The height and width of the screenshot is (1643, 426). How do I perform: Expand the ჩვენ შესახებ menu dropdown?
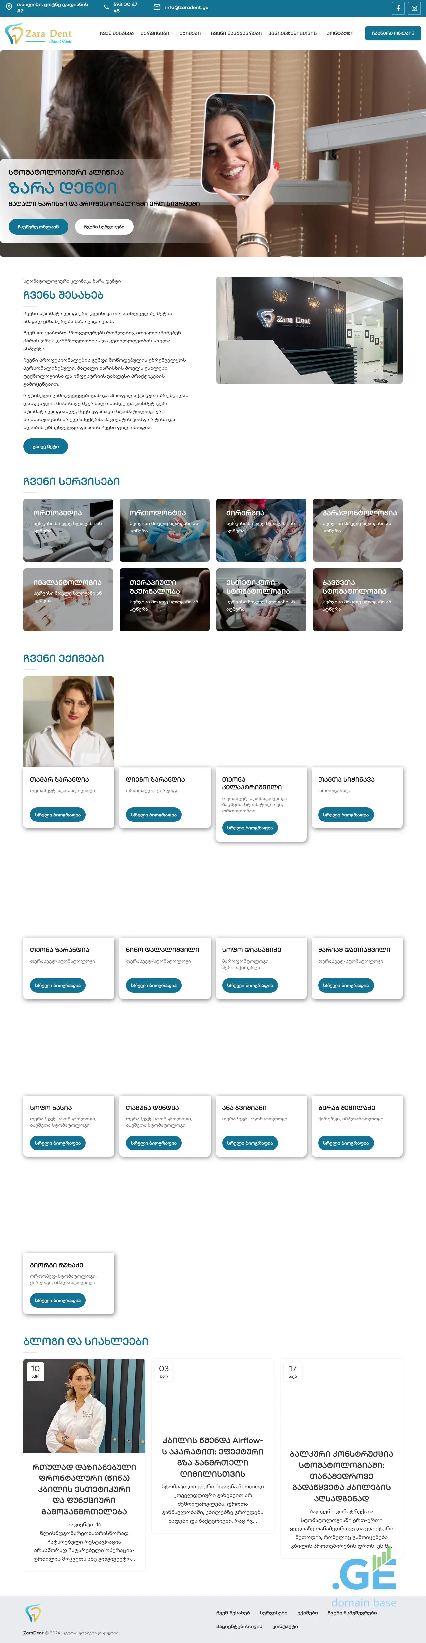tap(117, 33)
